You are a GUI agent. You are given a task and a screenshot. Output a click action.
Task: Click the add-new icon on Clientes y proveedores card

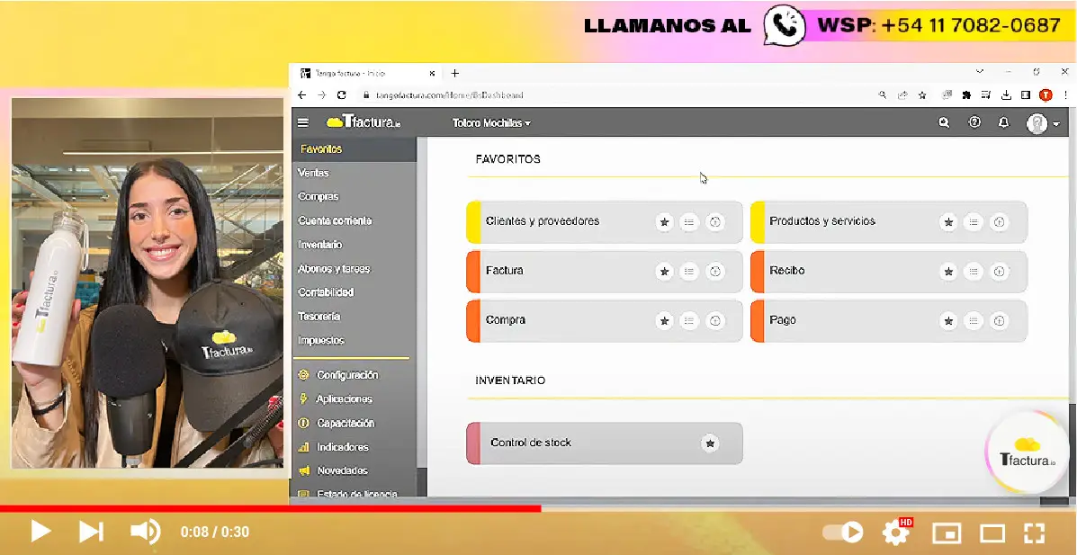click(715, 222)
